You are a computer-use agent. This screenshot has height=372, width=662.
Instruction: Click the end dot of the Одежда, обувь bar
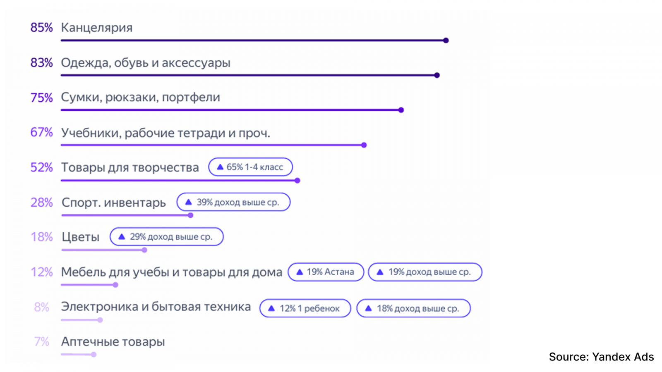(437, 75)
